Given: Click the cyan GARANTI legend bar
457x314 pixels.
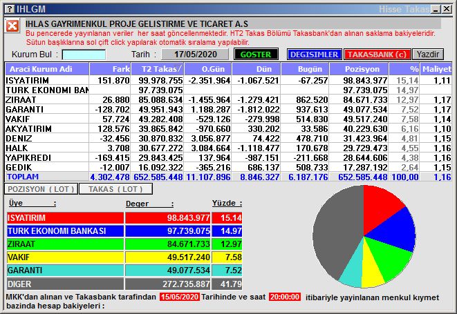Looking at the screenshot, I should coord(65,270).
